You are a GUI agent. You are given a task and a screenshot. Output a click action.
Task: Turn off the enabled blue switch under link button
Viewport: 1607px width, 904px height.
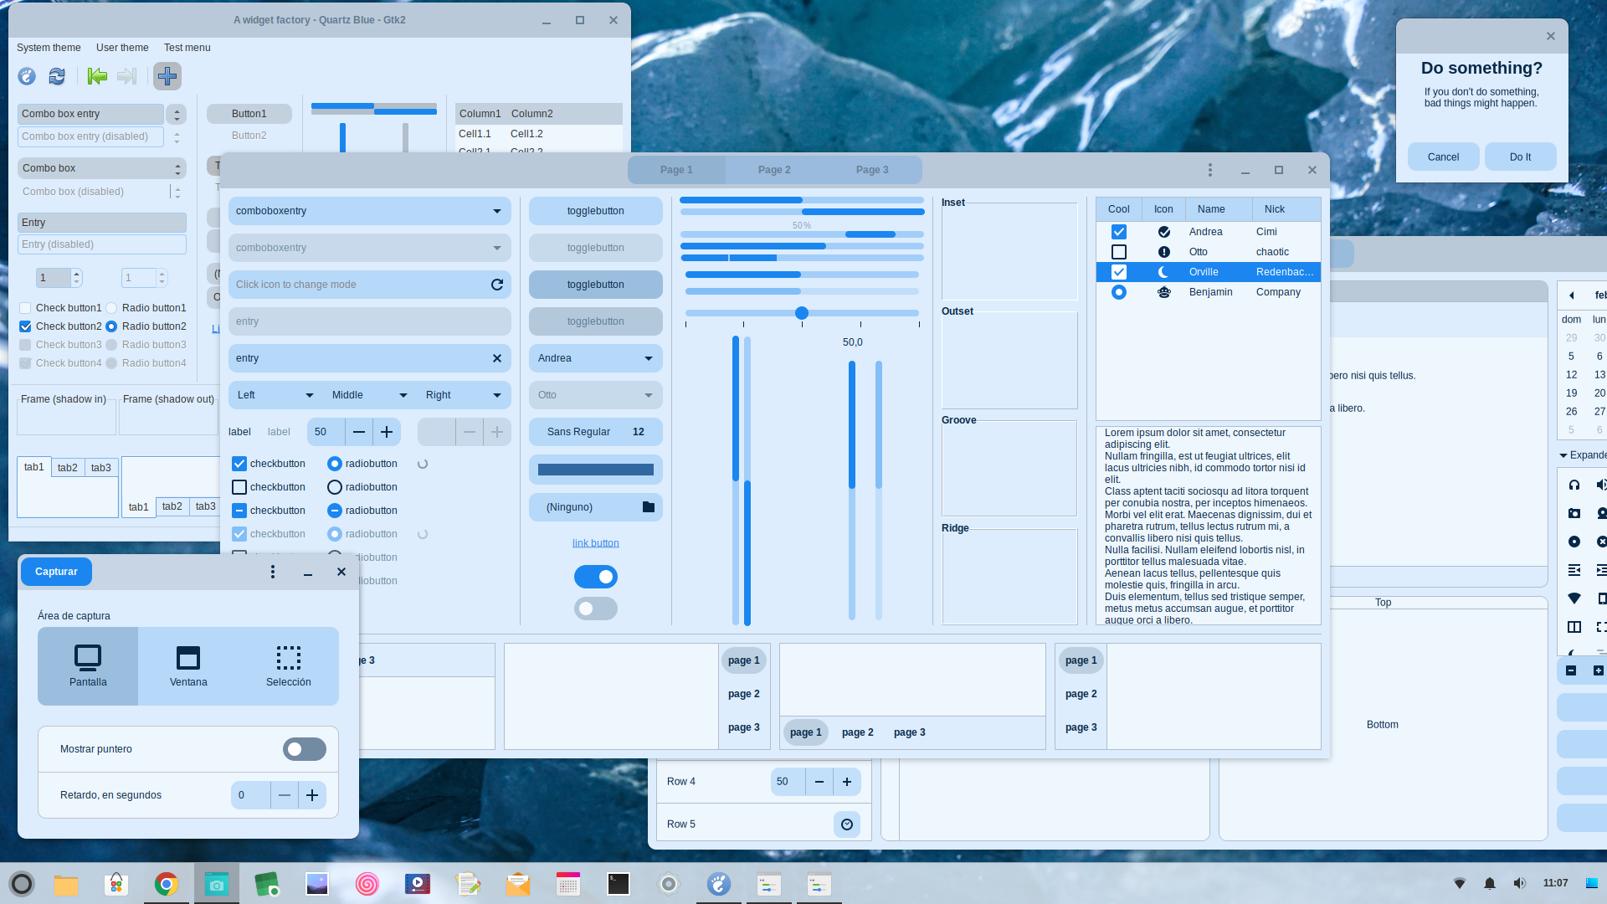coord(596,577)
